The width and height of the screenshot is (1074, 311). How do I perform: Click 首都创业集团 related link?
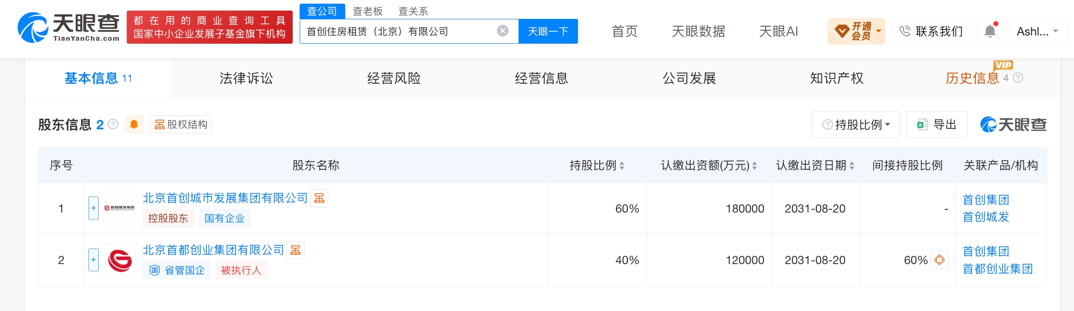click(x=997, y=269)
